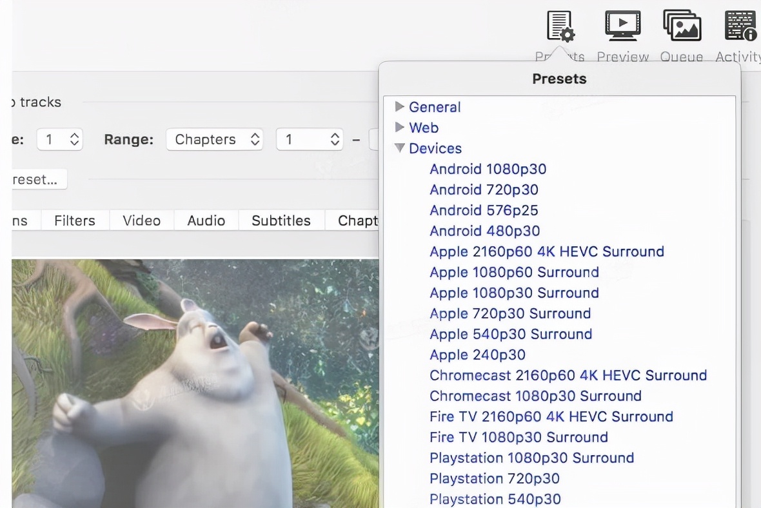Switch to the Audio tab
Image resolution: width=761 pixels, height=508 pixels.
[x=206, y=220]
